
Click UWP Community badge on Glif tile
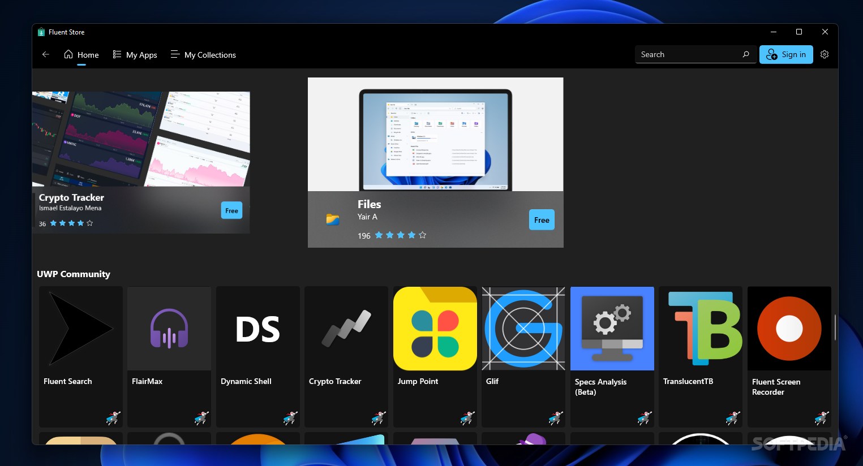[x=556, y=418]
